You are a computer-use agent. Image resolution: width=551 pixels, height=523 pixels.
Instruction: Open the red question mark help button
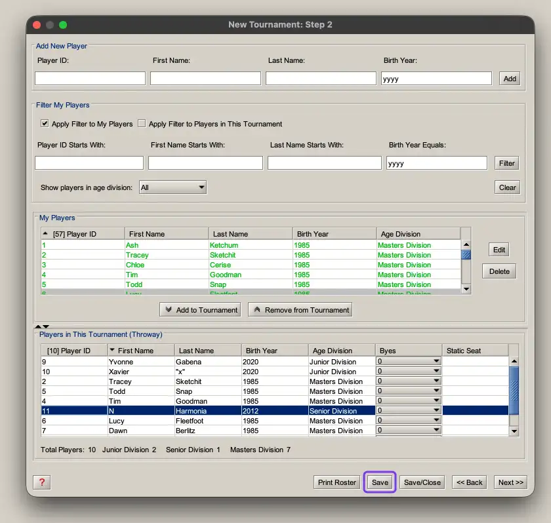pos(42,482)
